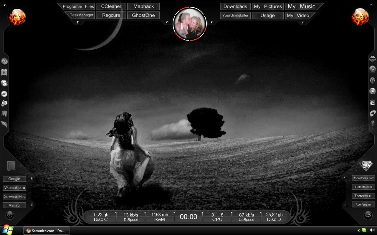Launch YourUninstaller
Image resolution: width=377 pixels, height=235 pixels.
coord(235,15)
